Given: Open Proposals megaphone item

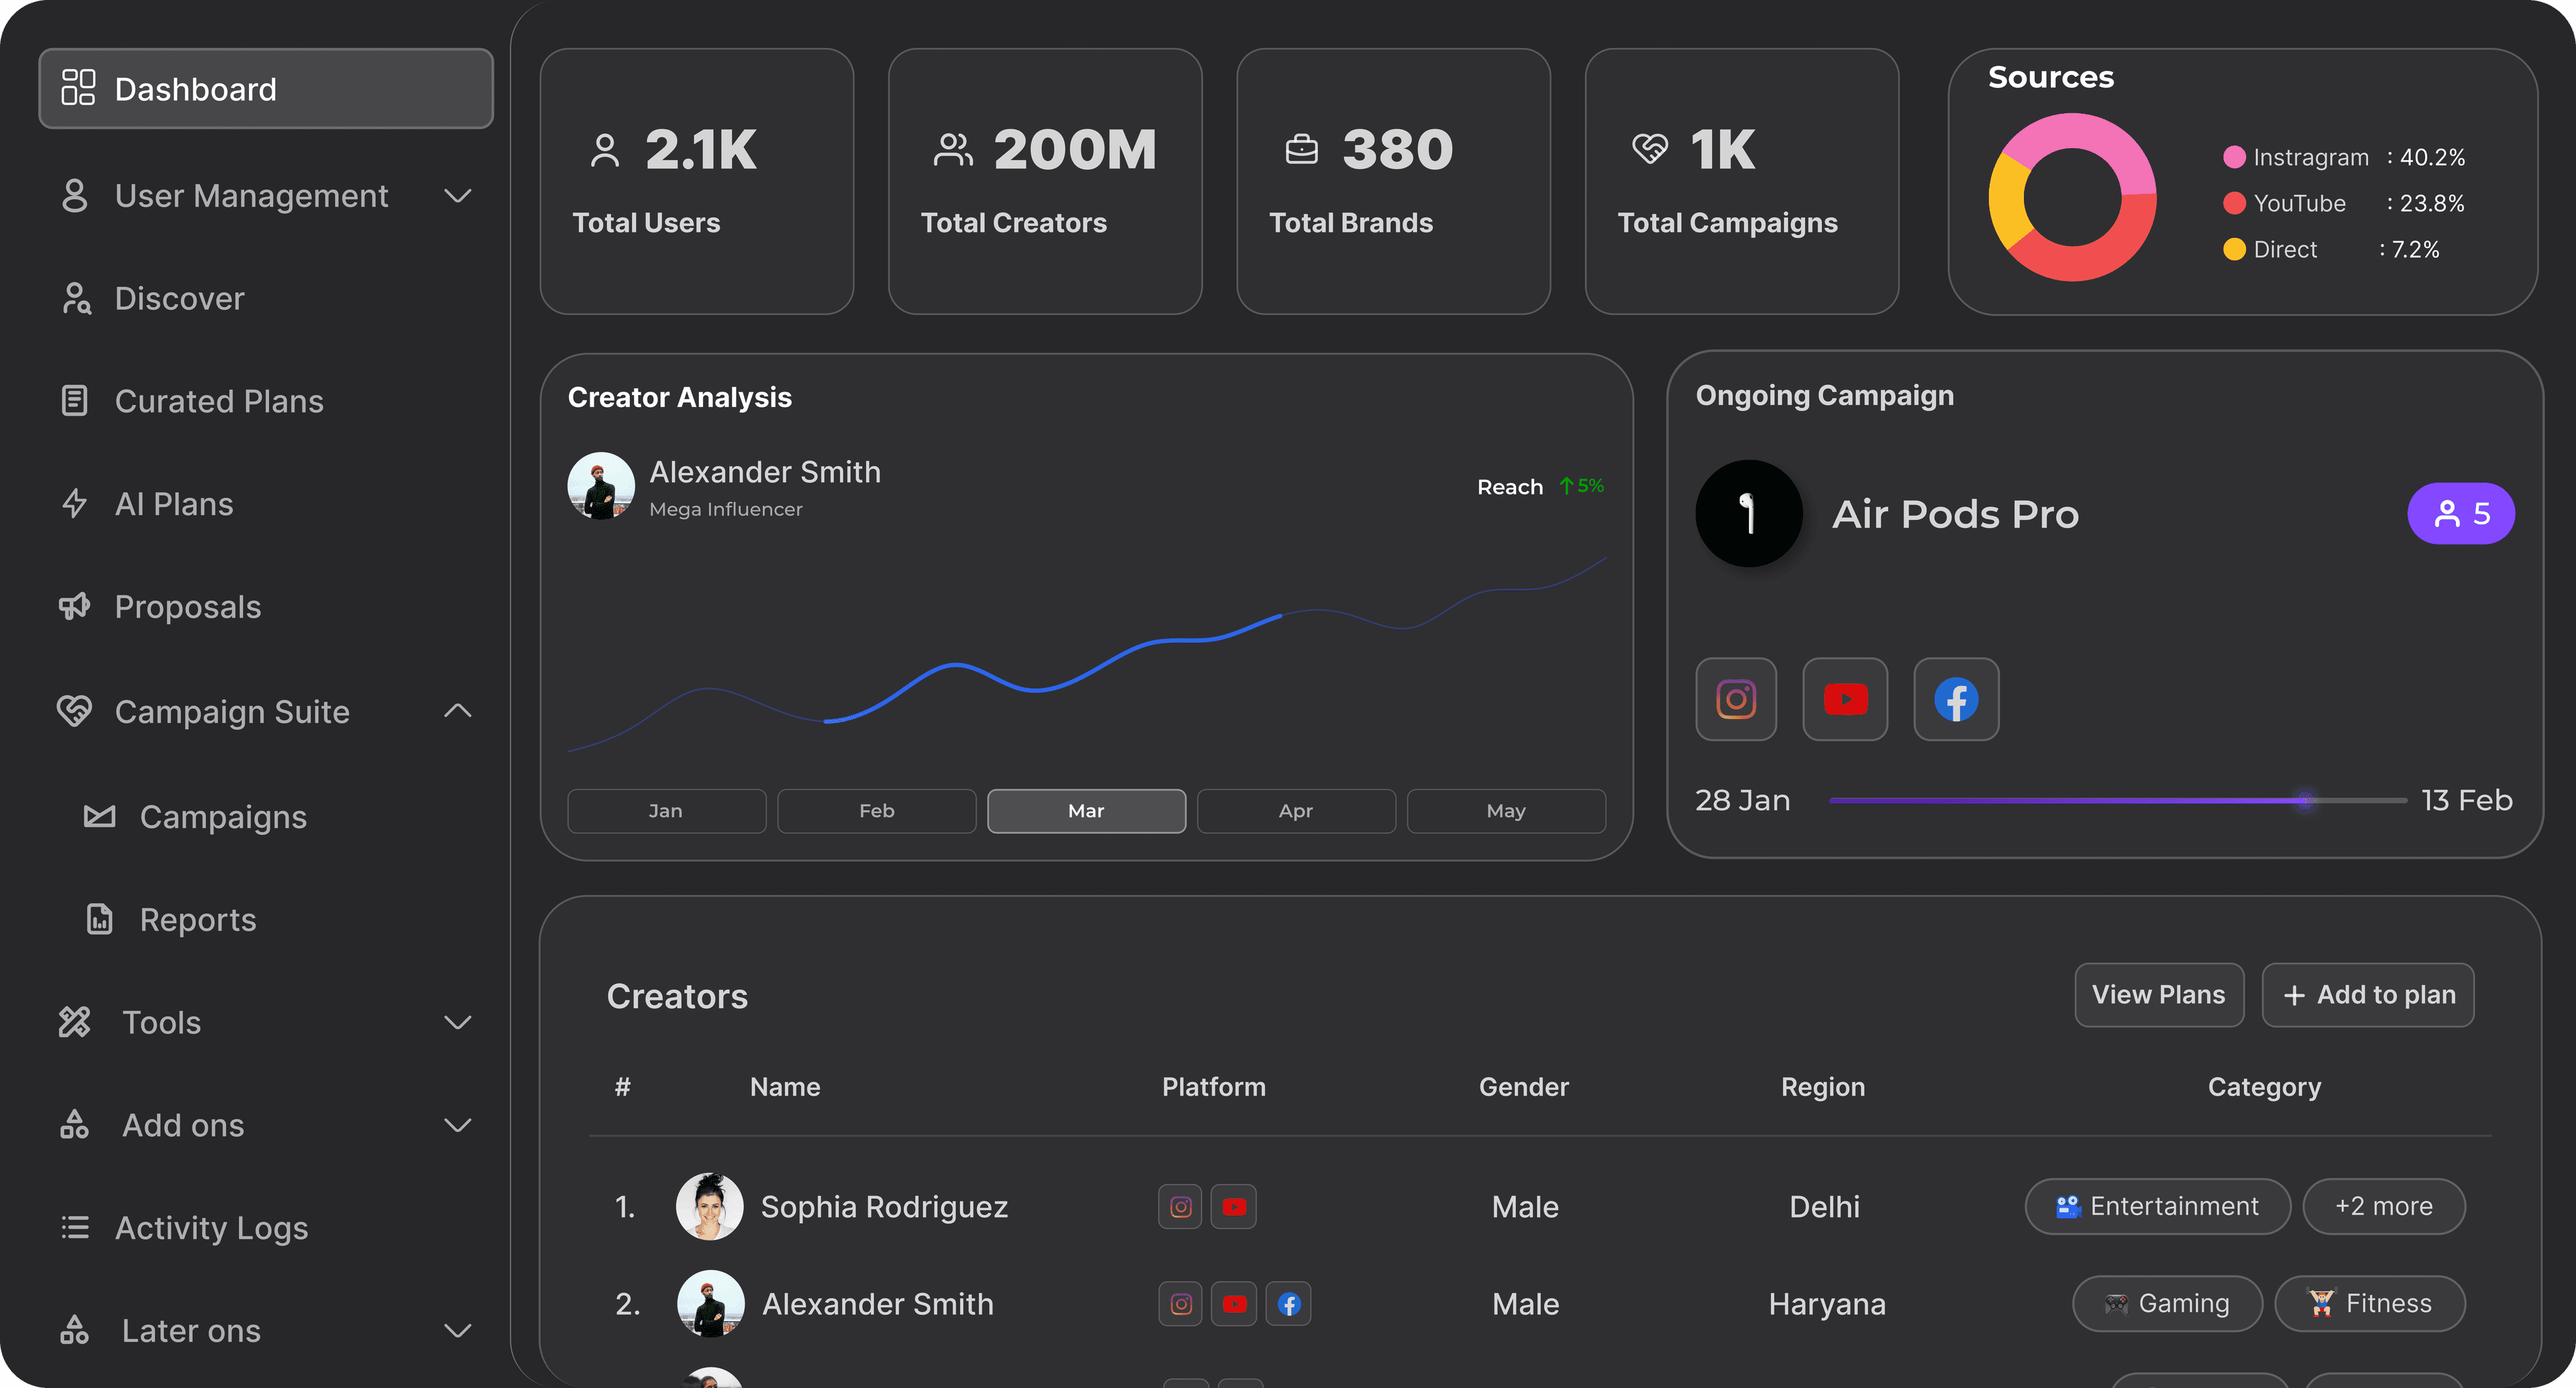Looking at the screenshot, I should point(187,607).
